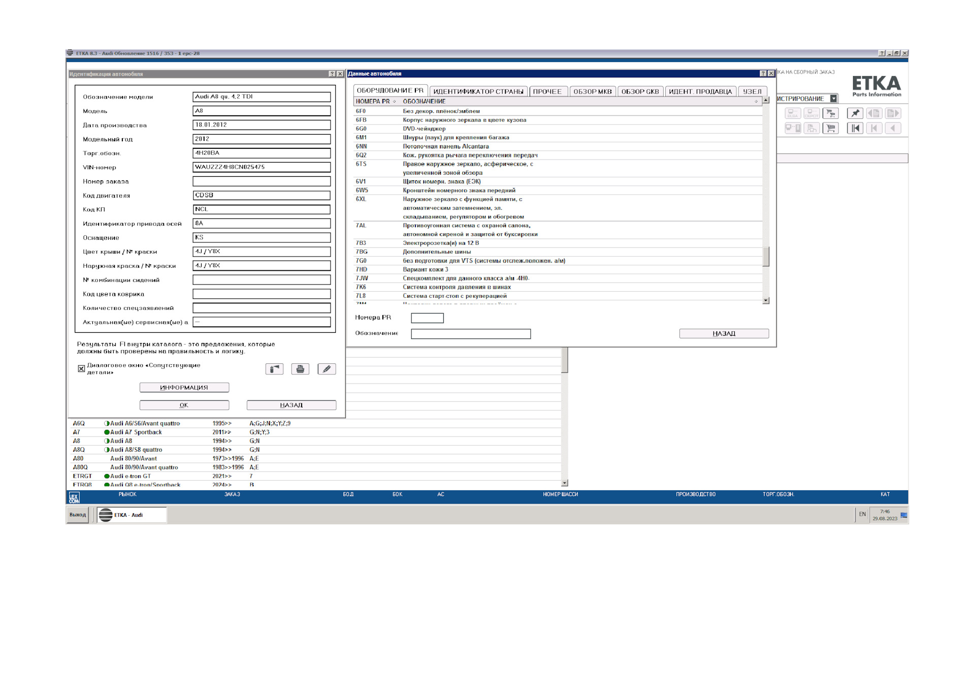
Task: Open the single shopping cart icon
Action: pos(831,128)
